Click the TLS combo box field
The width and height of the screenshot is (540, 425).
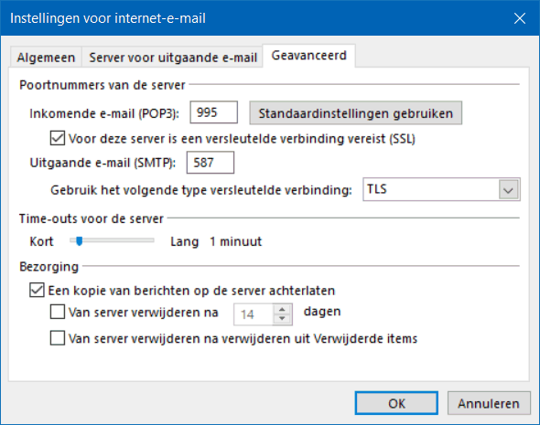click(x=441, y=189)
